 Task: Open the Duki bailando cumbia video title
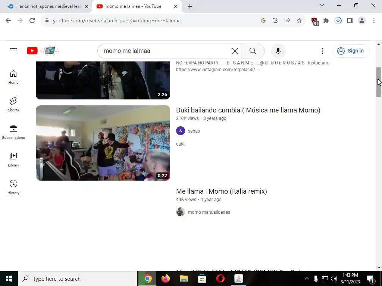tap(248, 110)
